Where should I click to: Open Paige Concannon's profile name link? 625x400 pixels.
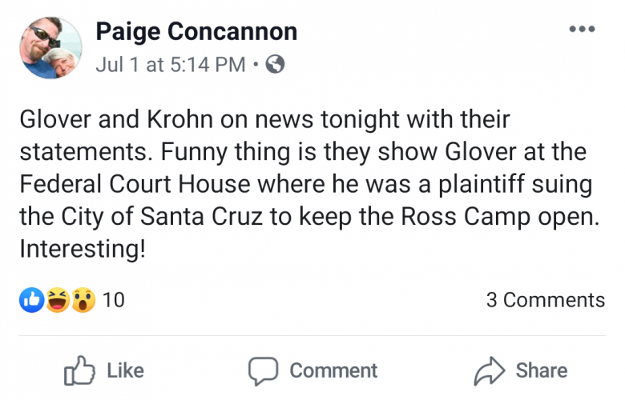coord(196,32)
